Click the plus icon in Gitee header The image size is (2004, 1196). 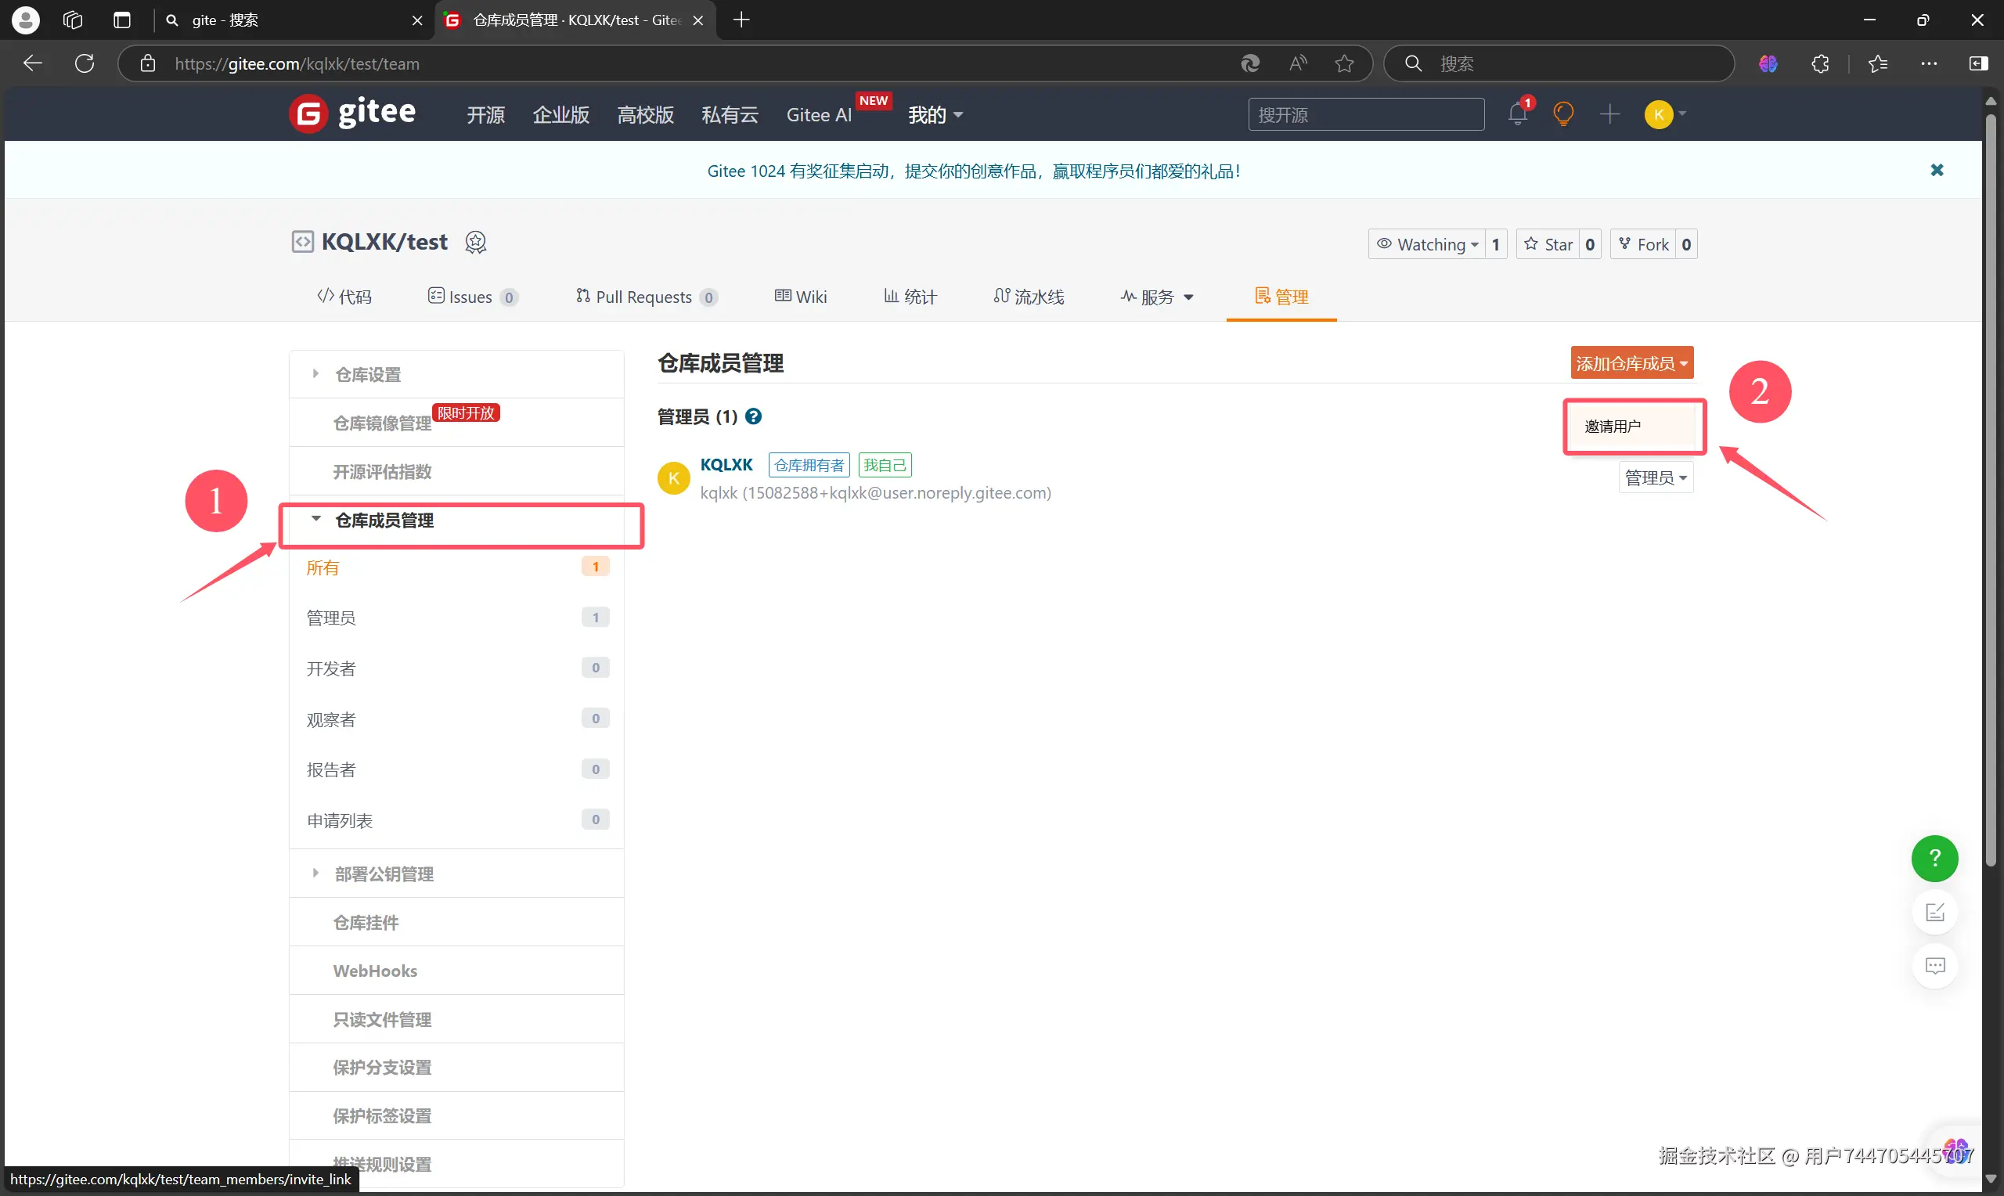1609,114
